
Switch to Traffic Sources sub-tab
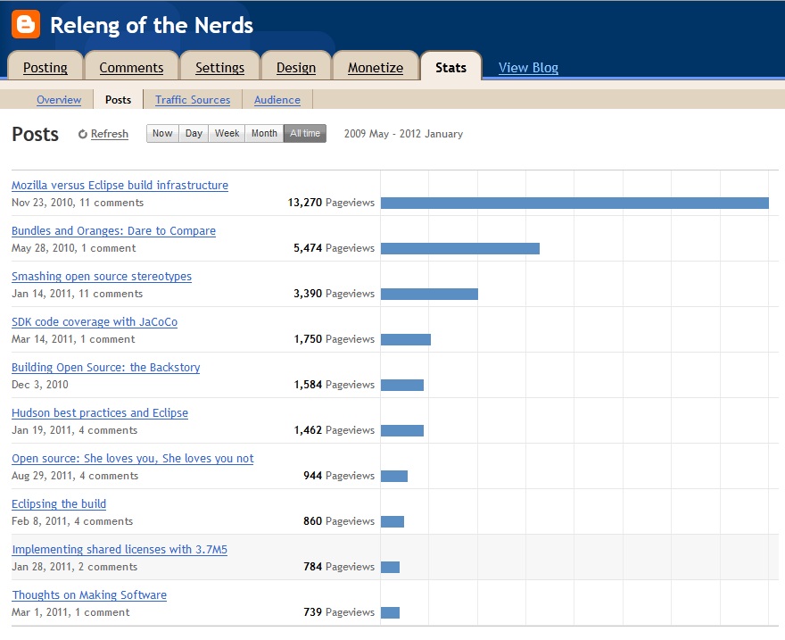click(x=193, y=100)
